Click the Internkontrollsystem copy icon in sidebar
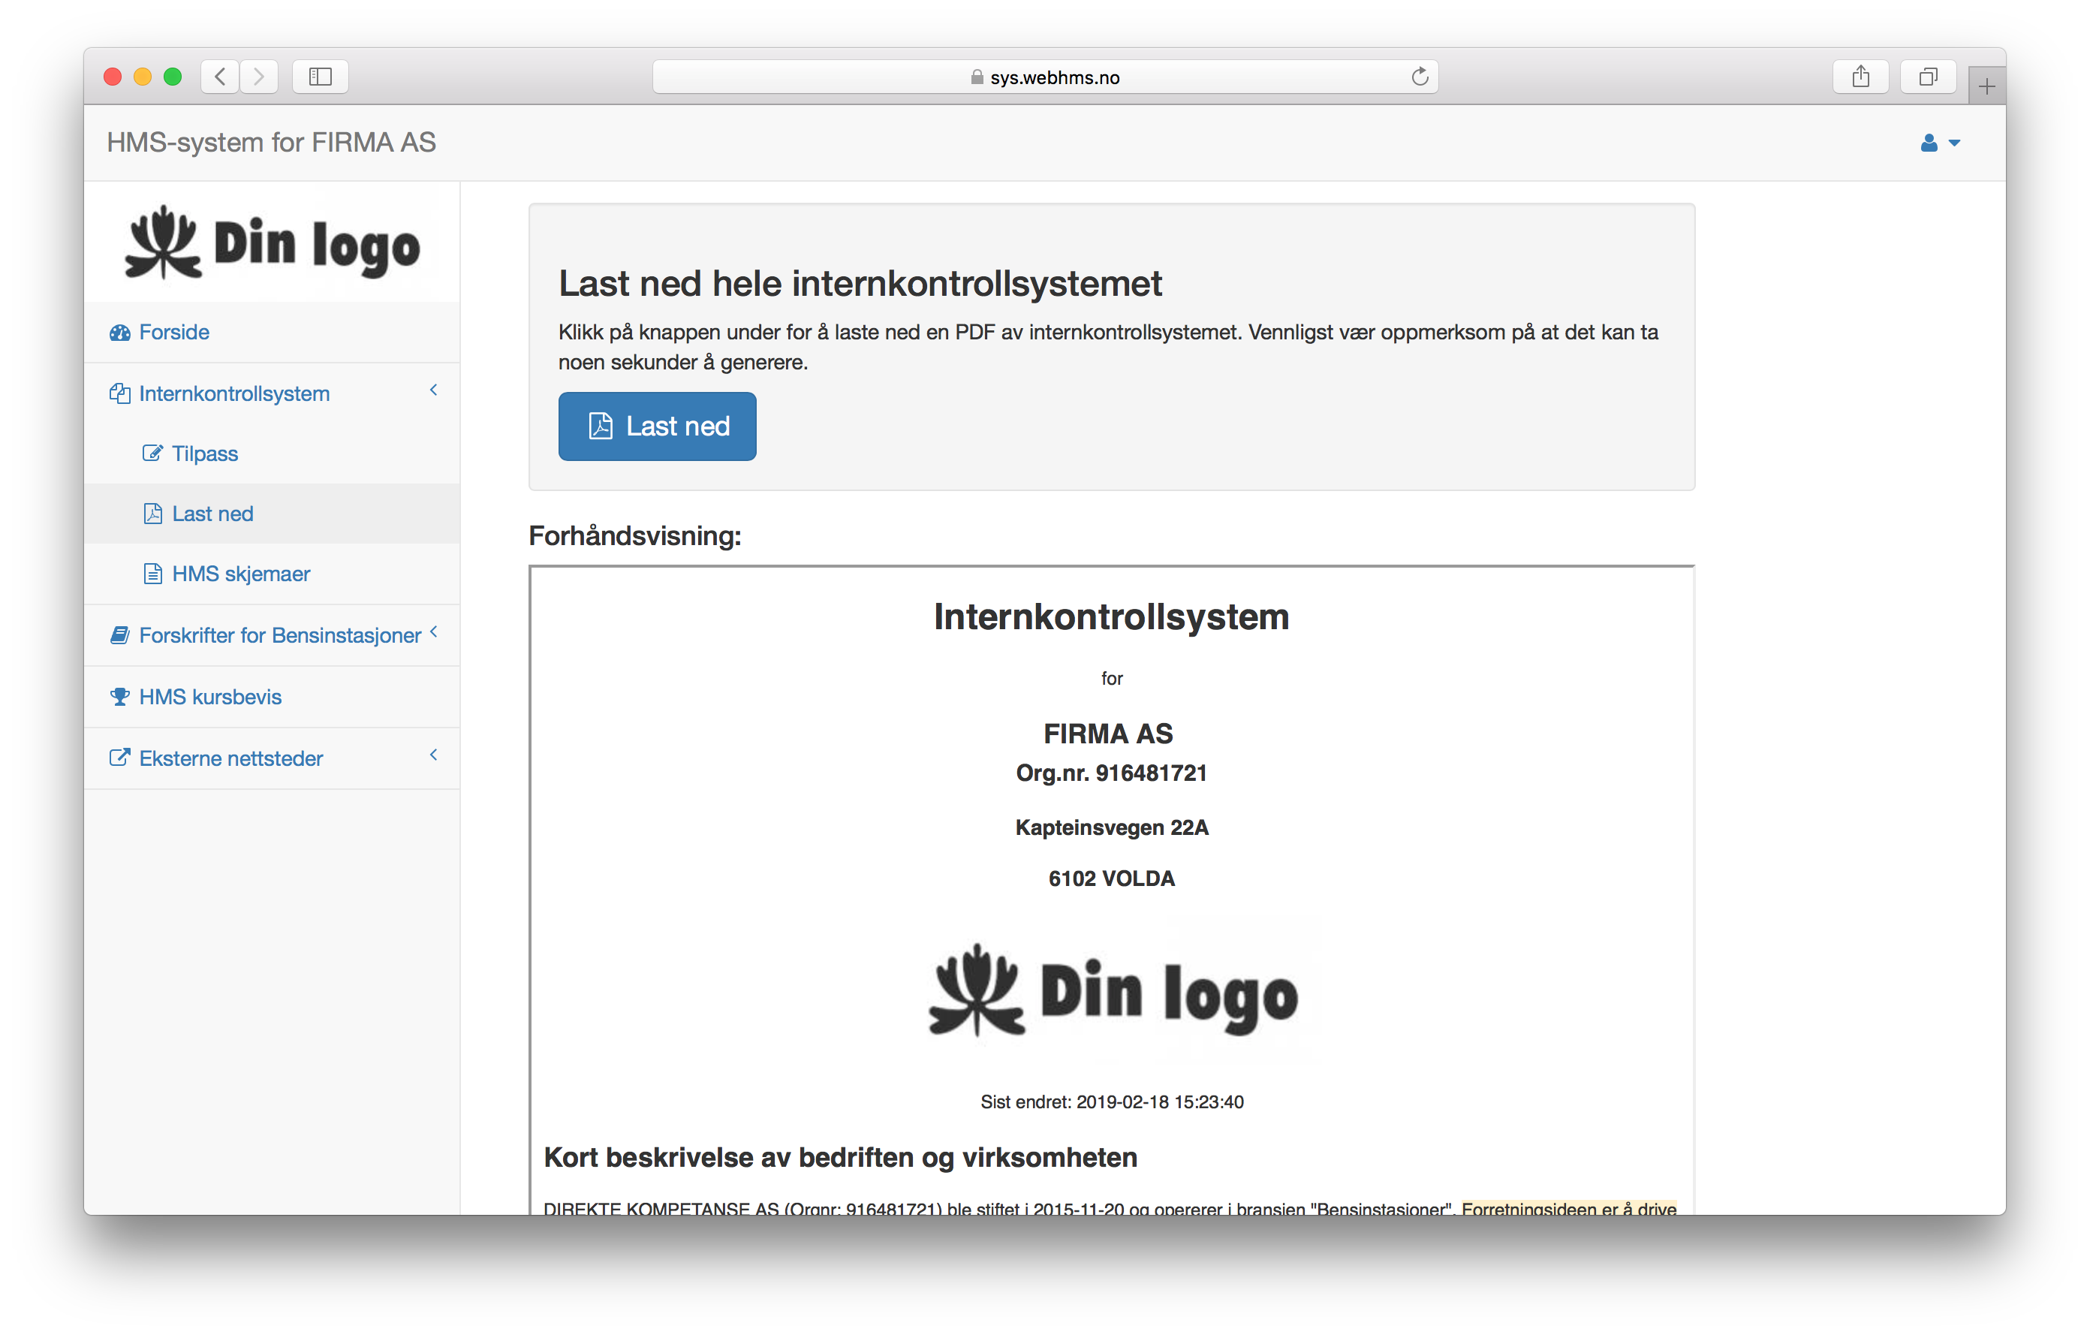This screenshot has height=1335, width=2090. (120, 394)
